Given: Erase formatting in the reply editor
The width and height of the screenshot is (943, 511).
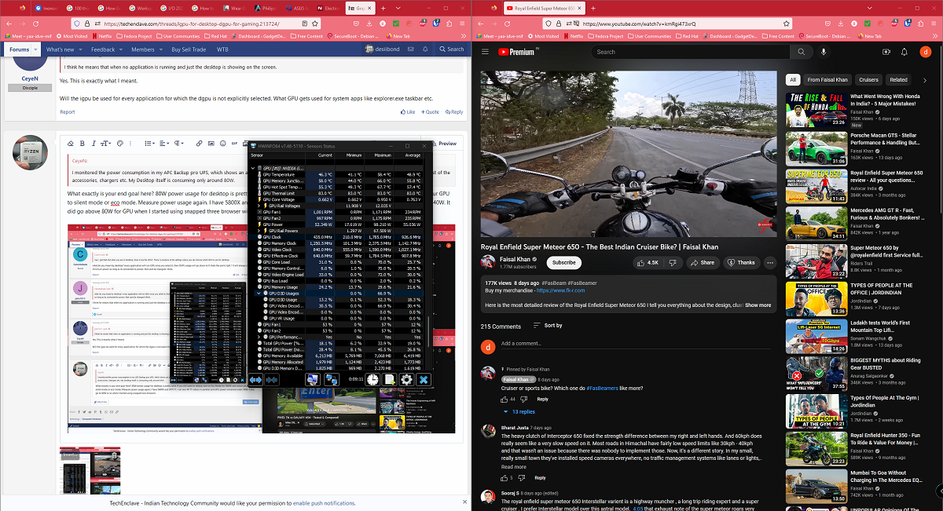Looking at the screenshot, I should (71, 144).
